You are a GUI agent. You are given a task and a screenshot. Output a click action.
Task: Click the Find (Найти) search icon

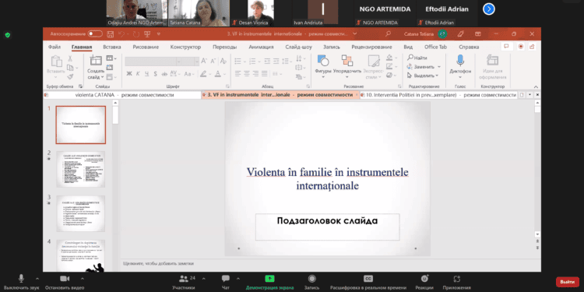(410, 58)
